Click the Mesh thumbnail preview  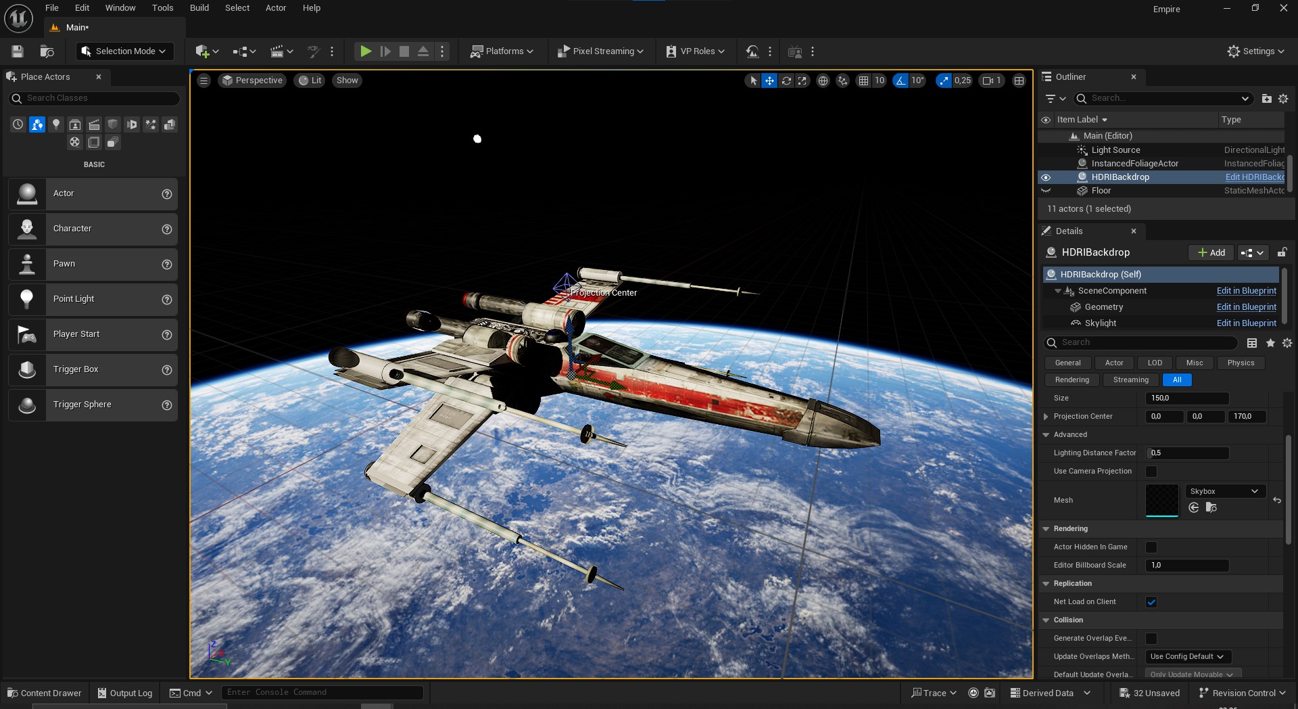[x=1162, y=501]
